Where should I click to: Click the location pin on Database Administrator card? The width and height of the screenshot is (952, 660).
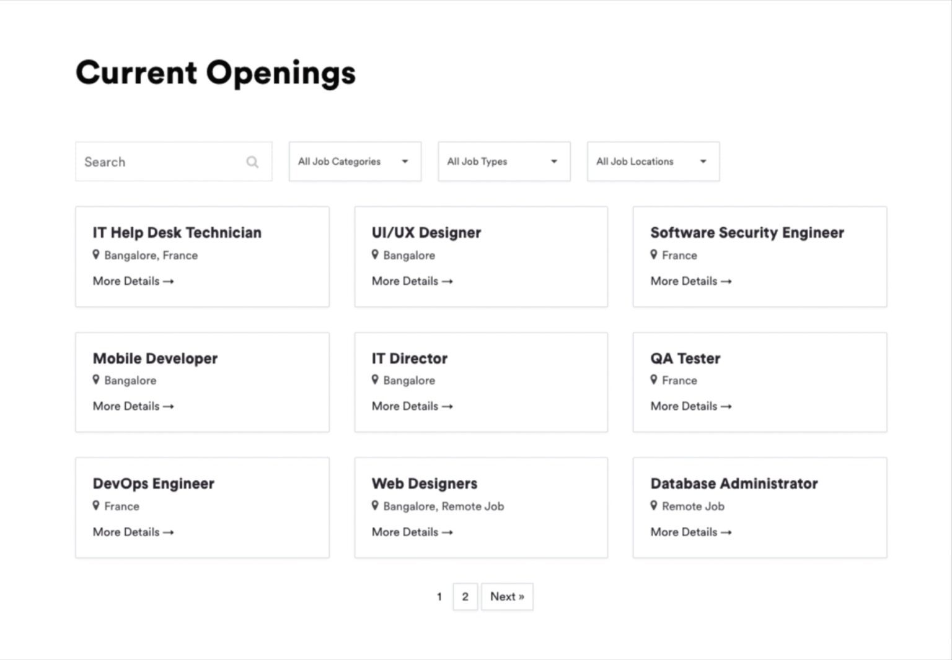tap(654, 506)
